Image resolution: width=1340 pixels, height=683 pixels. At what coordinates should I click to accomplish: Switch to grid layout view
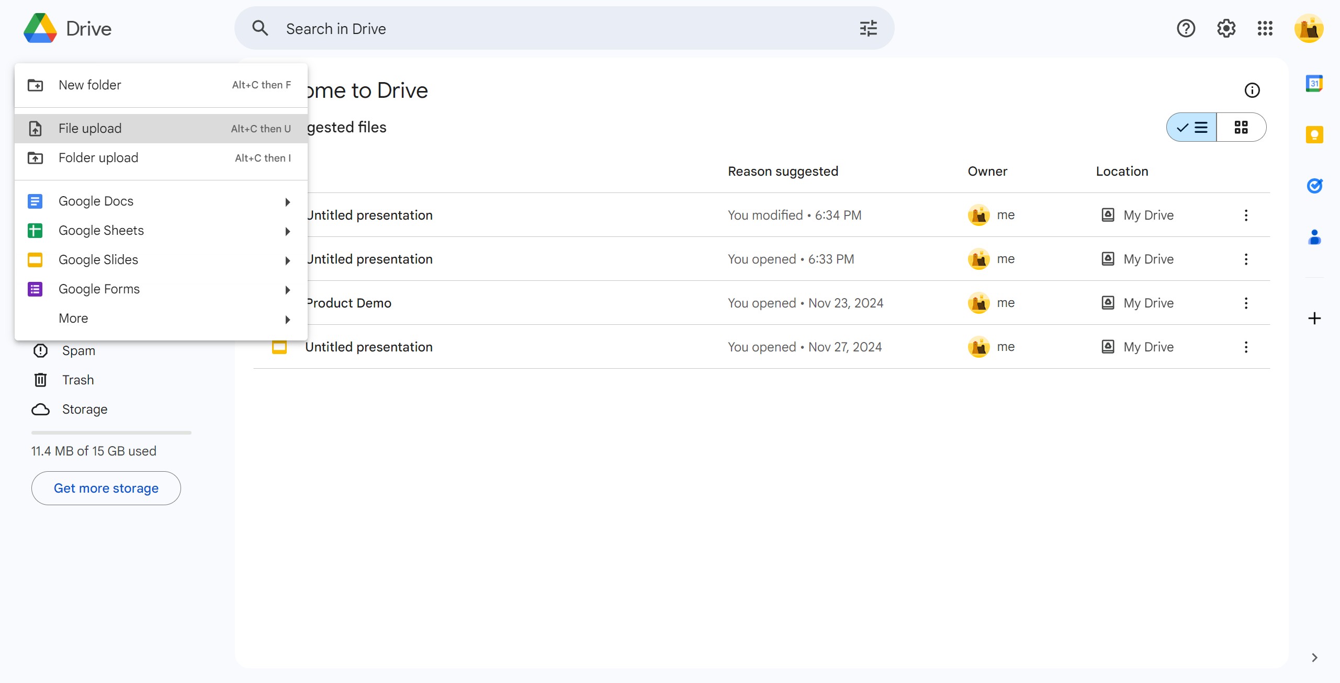tap(1241, 127)
